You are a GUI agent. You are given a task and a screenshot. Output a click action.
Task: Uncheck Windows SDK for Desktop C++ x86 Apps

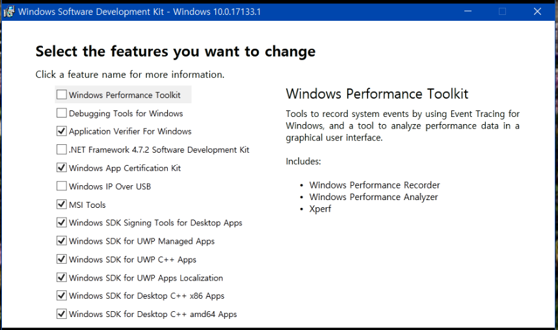click(x=62, y=296)
